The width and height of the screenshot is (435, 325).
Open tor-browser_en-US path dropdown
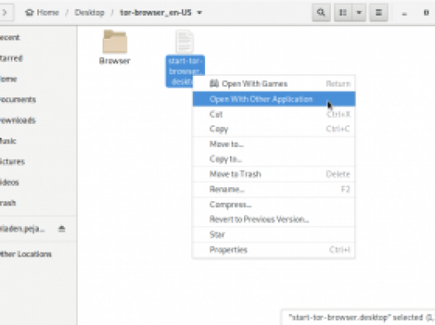coord(161,12)
